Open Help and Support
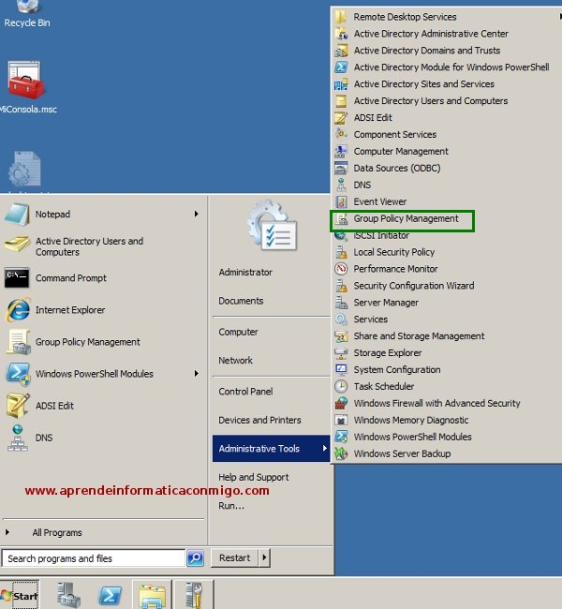 (x=253, y=477)
